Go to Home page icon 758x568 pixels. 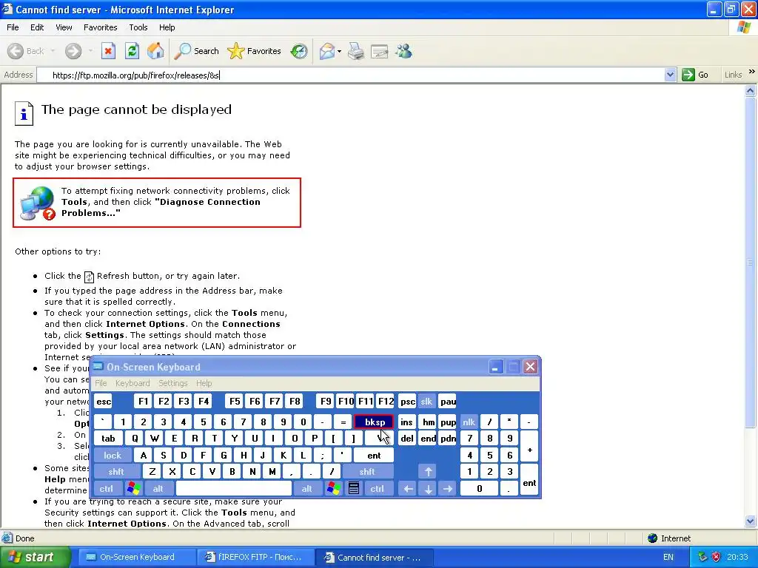tap(155, 51)
